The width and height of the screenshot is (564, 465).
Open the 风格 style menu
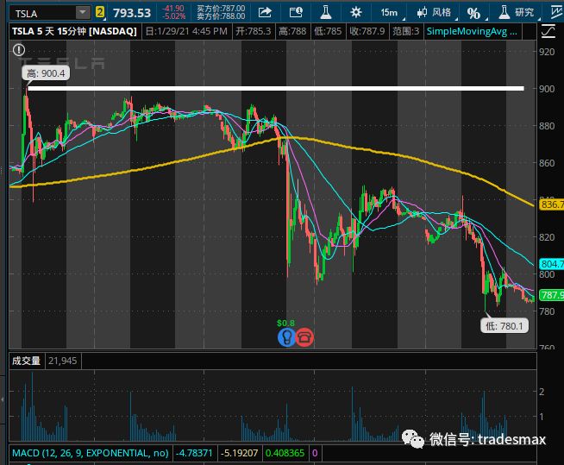(434, 13)
